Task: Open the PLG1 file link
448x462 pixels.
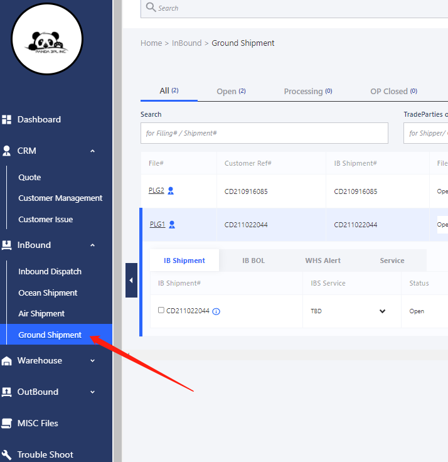Action: (157, 224)
